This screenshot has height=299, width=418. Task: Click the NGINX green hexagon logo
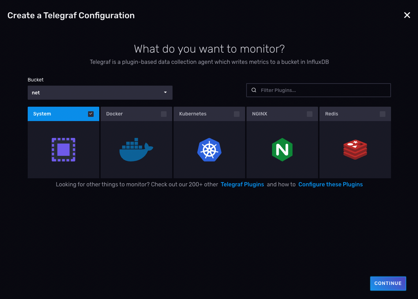(282, 149)
